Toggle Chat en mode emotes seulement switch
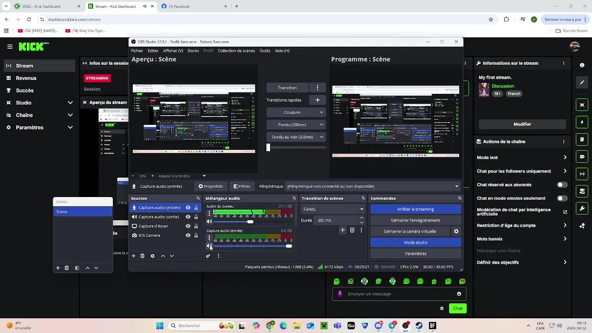Viewport: 592px width, 333px height. [x=562, y=198]
